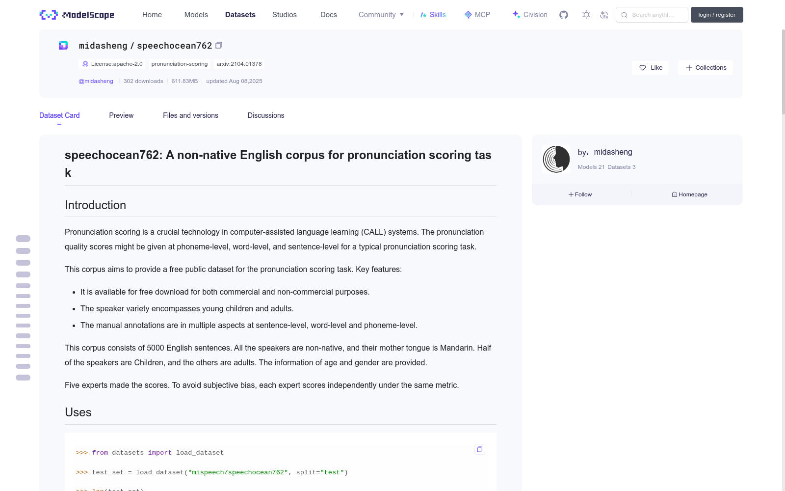Open the Skills page
This screenshot has height=491, width=785.
click(x=433, y=15)
